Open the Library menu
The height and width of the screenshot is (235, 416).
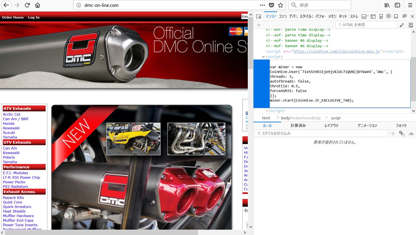coord(387,5)
